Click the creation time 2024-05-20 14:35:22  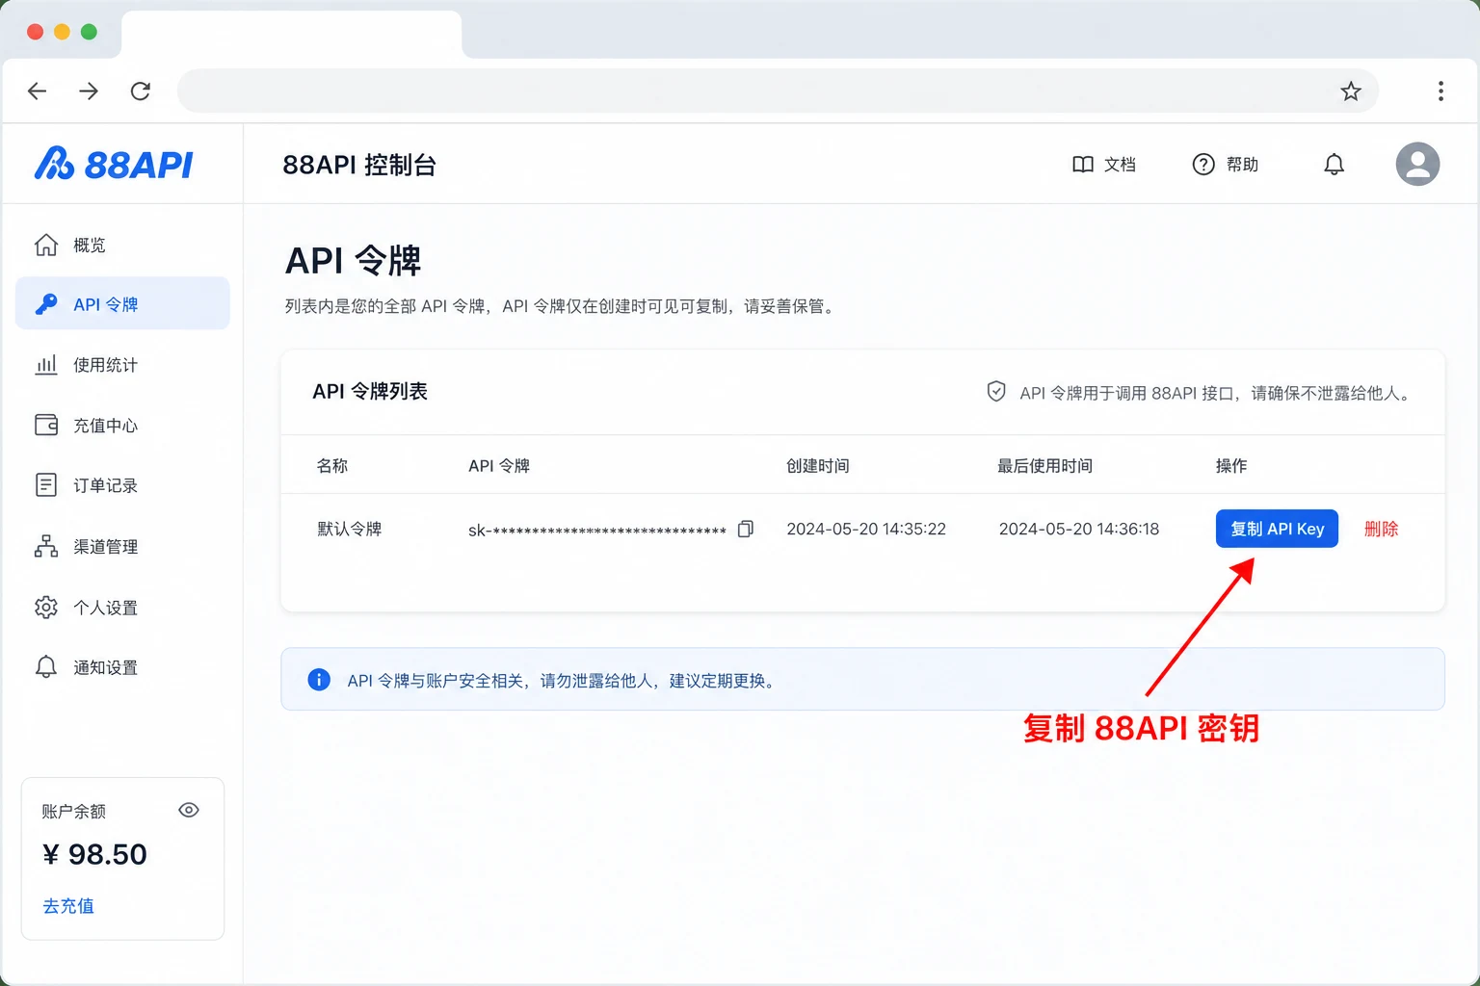[866, 529]
